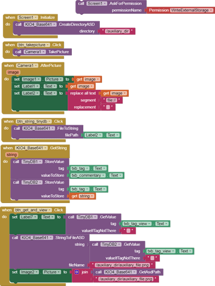
Task: Open the Image1 component dropdown in the set block
Action: [31, 80]
